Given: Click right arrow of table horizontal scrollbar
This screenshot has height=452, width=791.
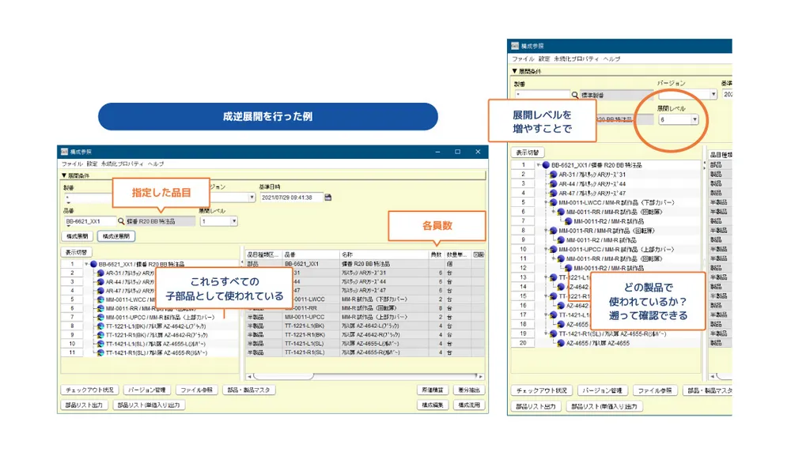Looking at the screenshot, I should pyautogui.click(x=481, y=376).
